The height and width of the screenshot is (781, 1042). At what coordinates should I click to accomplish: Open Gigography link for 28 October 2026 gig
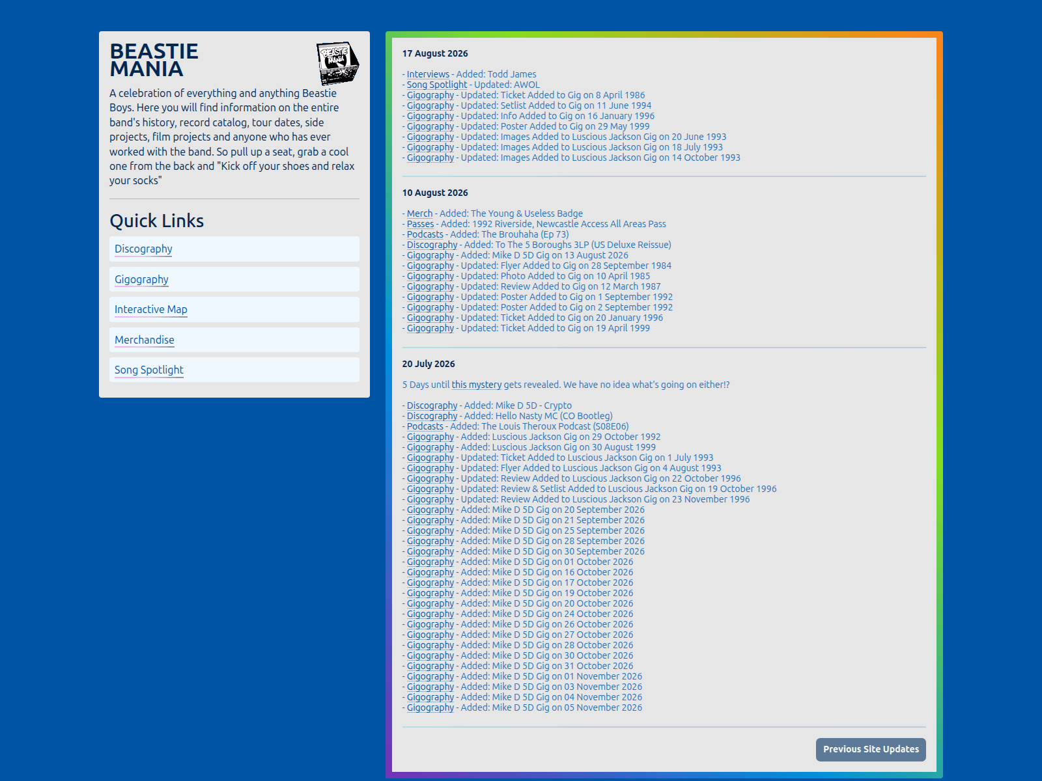point(430,645)
